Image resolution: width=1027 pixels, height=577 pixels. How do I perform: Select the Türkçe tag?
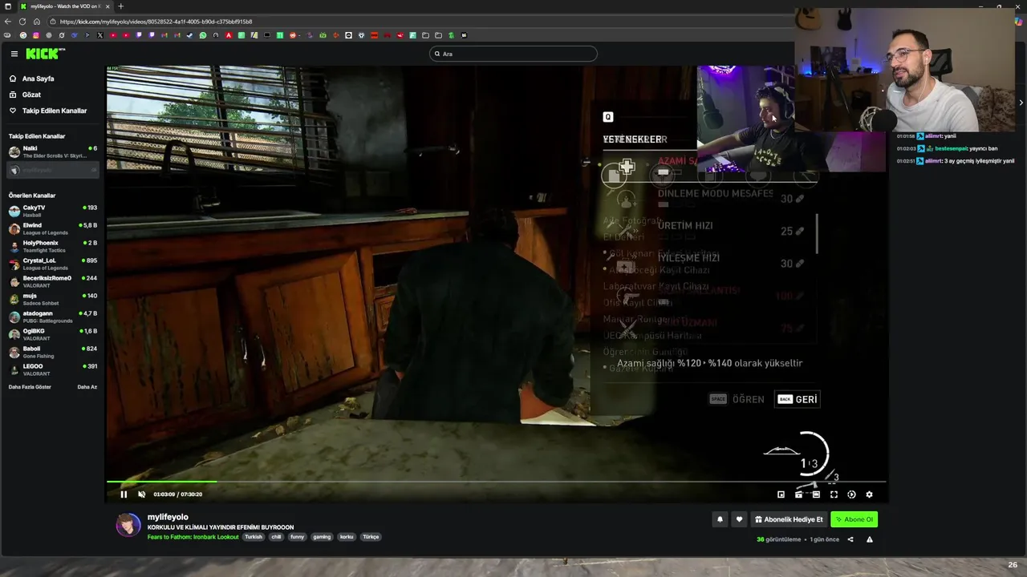(371, 537)
